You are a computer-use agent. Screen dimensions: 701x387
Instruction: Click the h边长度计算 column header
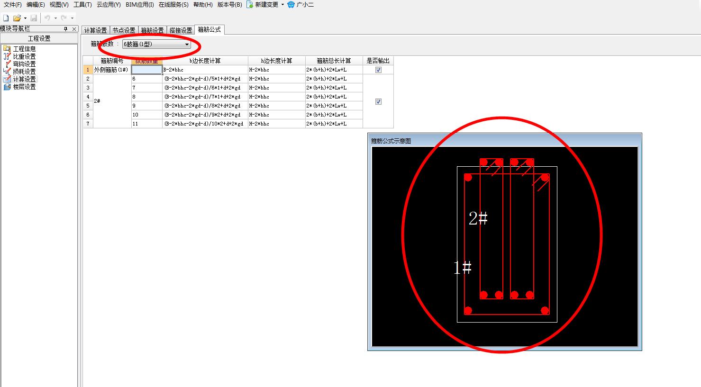tap(277, 61)
